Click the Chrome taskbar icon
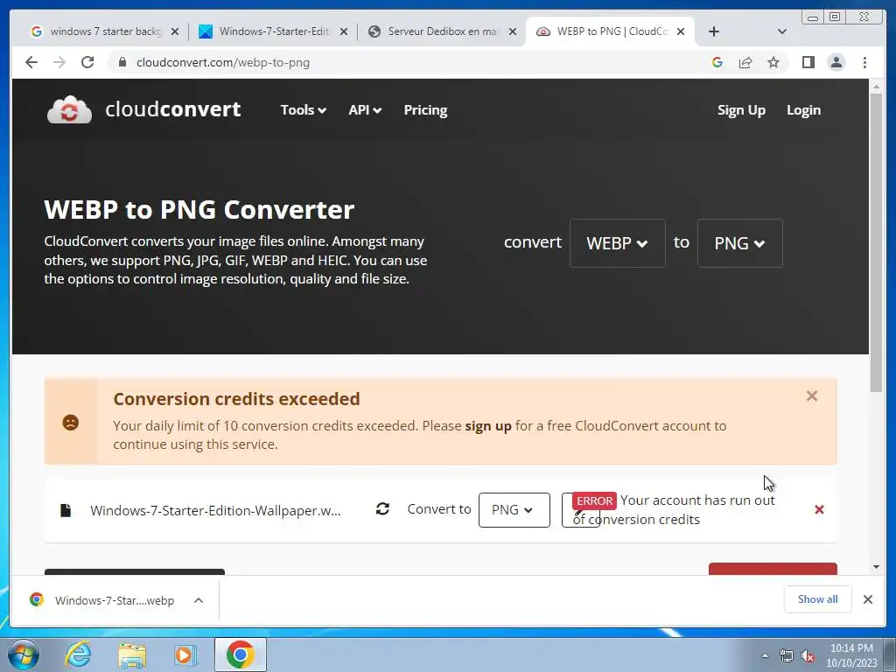Screen dimensions: 896x672 click(240, 654)
